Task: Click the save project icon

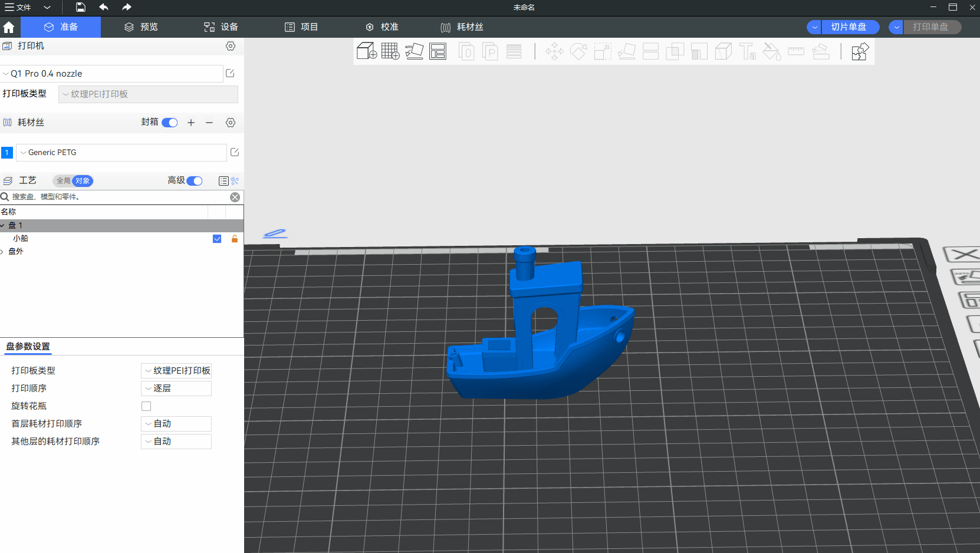Action: click(x=81, y=7)
